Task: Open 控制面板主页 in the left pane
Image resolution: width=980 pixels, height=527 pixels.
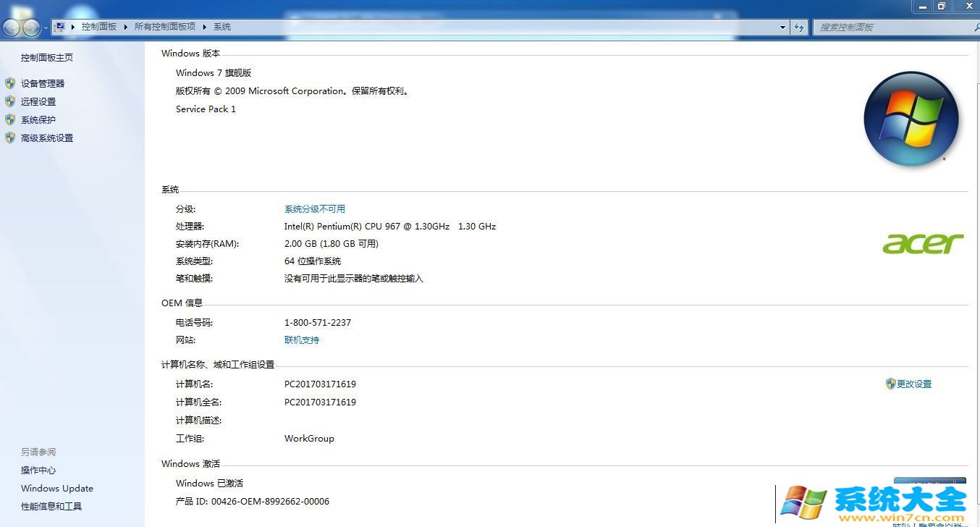Action: 47,57
